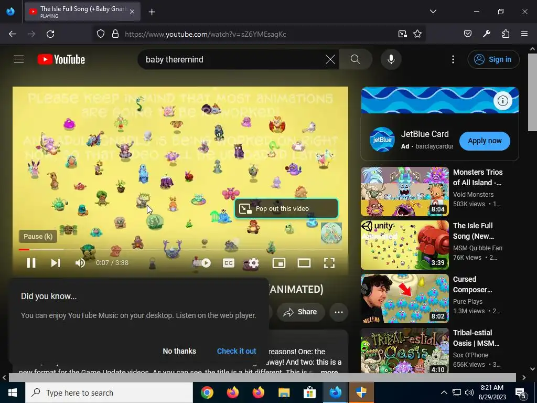
Task: Toggle the autoplay switch
Action: coord(202,263)
